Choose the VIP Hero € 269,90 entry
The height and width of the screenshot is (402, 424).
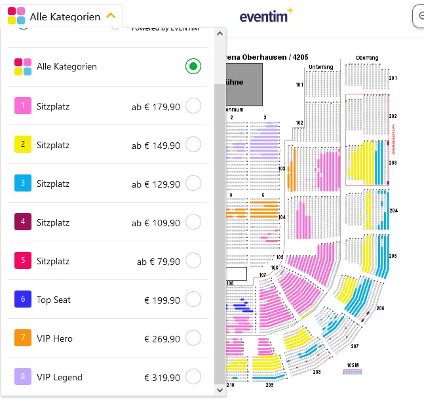tap(107, 338)
